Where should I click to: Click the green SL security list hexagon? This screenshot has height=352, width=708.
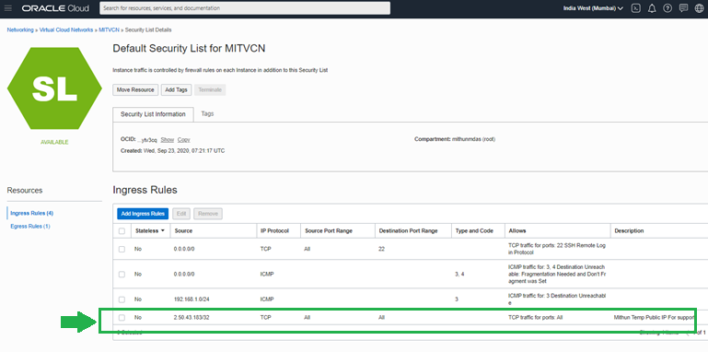coord(54,88)
